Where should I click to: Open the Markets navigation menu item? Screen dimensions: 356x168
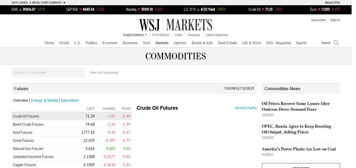click(162, 43)
